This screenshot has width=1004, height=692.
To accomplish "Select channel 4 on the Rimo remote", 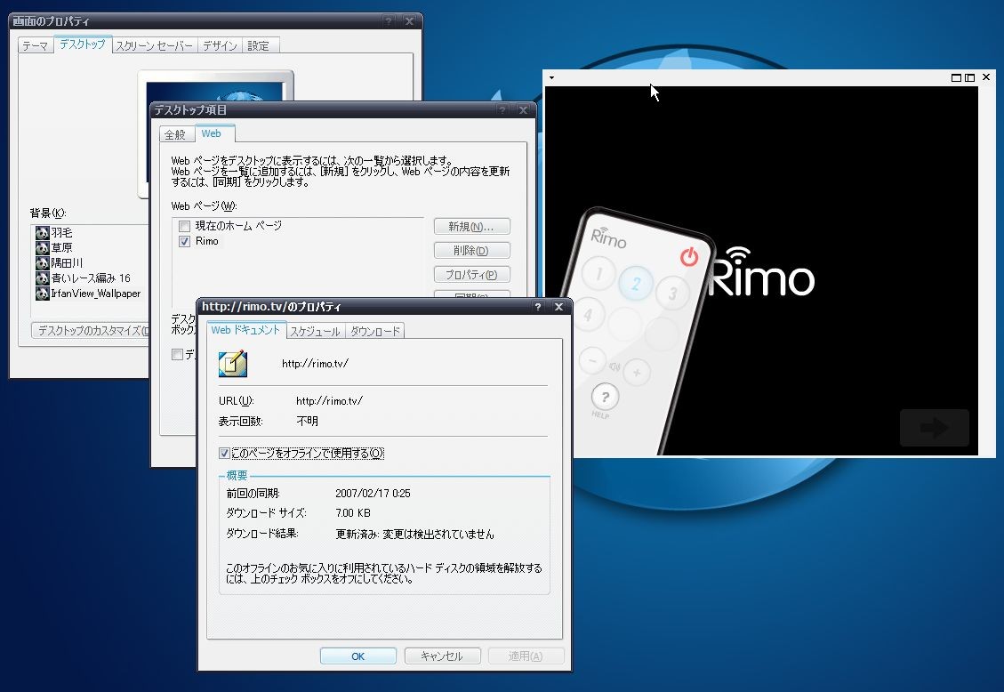I will tap(588, 314).
